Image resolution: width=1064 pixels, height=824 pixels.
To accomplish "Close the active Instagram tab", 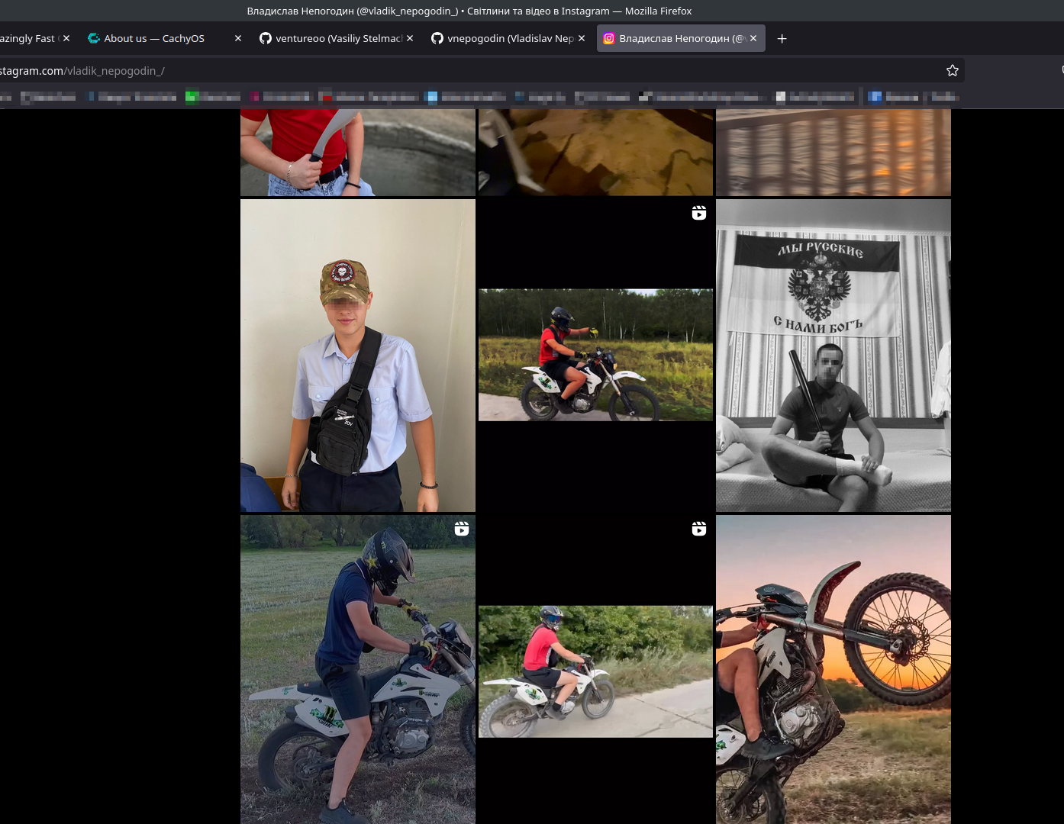I will pyautogui.click(x=753, y=38).
